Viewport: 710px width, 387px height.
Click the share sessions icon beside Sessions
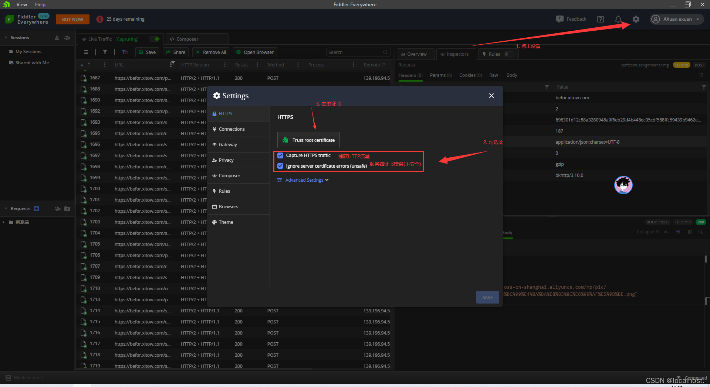[x=67, y=38]
